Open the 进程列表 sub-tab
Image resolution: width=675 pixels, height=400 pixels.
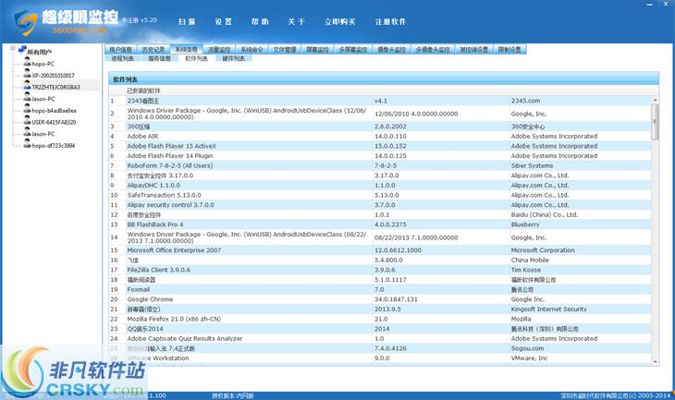122,58
